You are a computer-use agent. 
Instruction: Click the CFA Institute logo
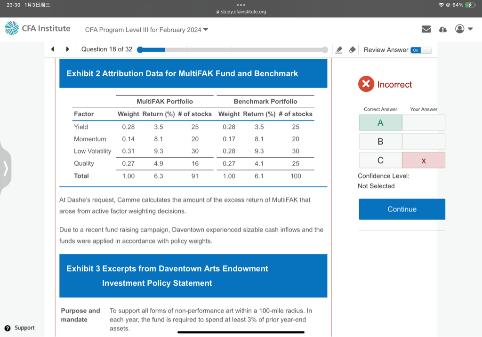click(38, 29)
